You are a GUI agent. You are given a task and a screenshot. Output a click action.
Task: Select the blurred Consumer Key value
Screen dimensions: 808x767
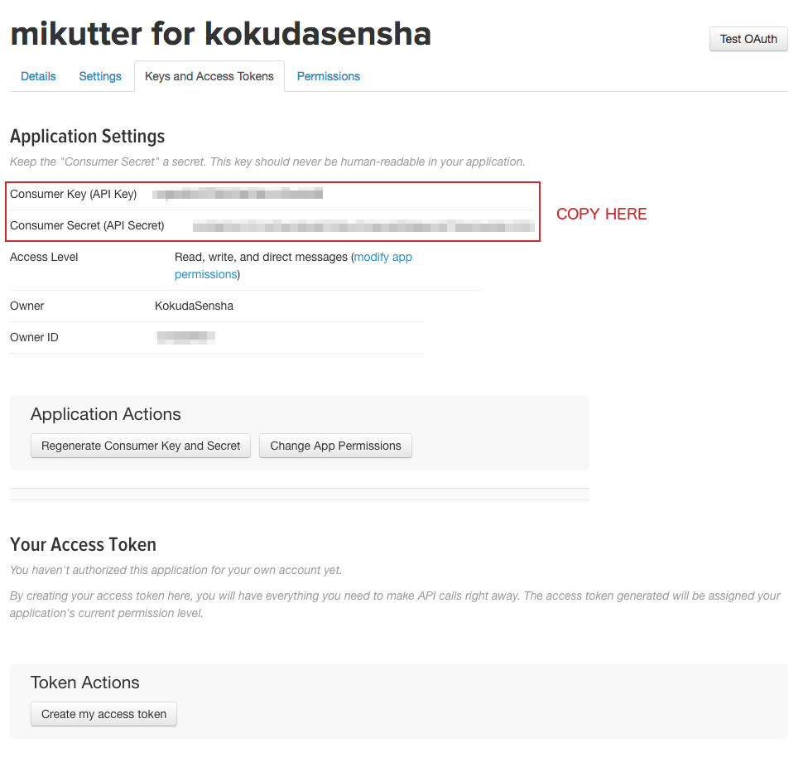pos(238,194)
